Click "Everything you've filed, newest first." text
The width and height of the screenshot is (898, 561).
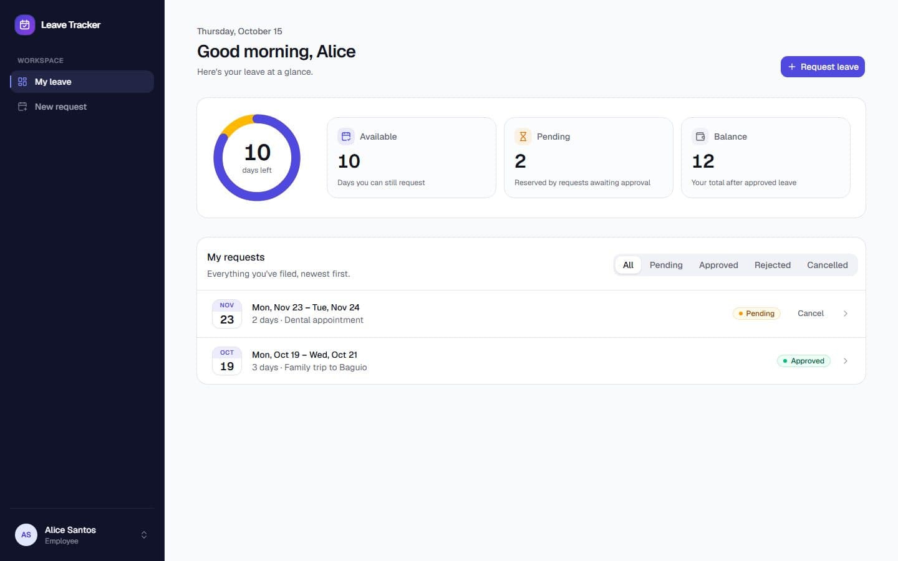point(279,274)
